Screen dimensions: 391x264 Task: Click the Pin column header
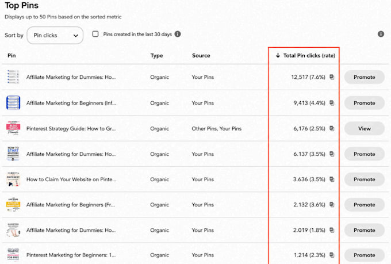click(x=11, y=55)
